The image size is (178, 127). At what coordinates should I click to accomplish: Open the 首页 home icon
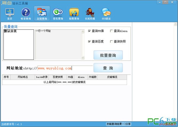click(x=10, y=14)
